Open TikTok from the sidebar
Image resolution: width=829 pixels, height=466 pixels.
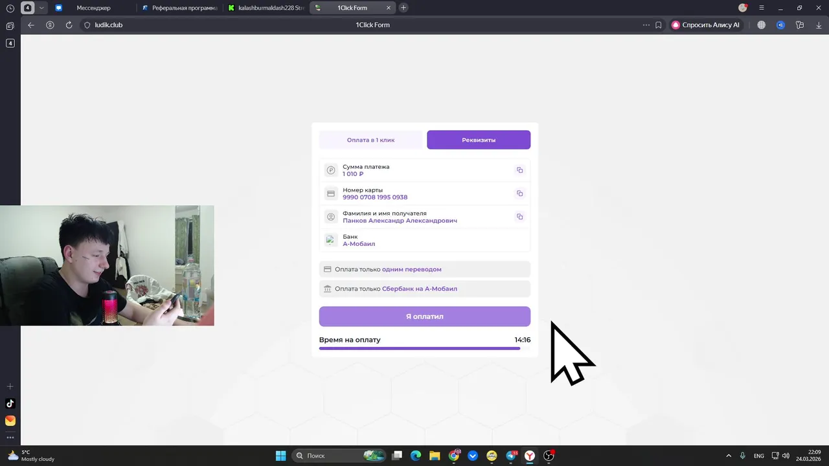10,403
